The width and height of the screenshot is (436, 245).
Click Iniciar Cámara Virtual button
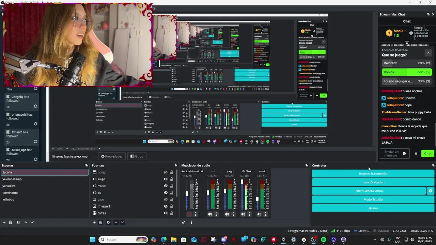(369, 191)
